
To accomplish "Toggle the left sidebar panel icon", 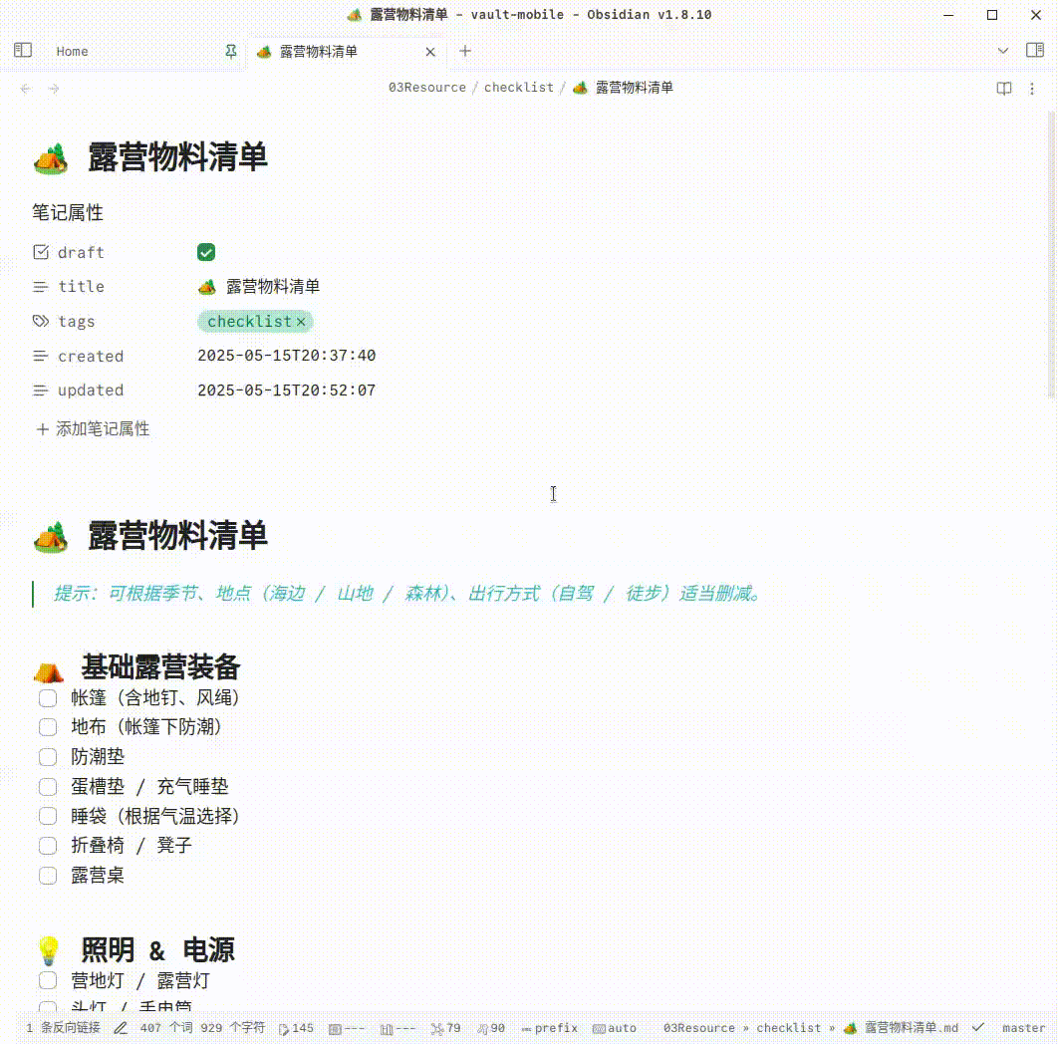I will (23, 51).
